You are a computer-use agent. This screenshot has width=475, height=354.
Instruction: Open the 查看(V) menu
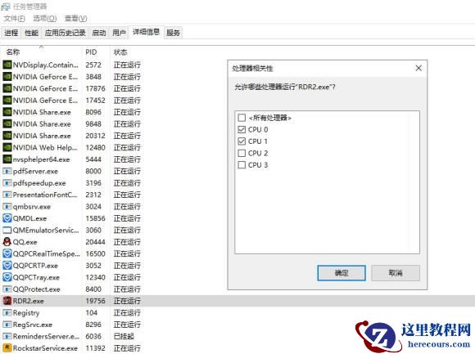pyautogui.click(x=75, y=19)
